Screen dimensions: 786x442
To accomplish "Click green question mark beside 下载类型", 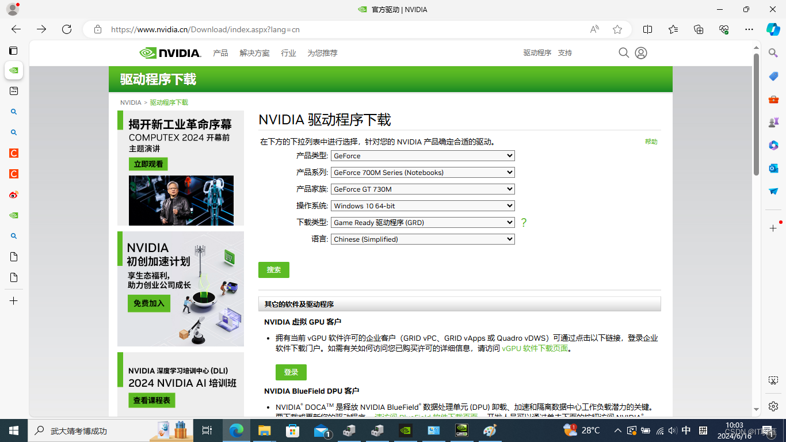I will (524, 222).
